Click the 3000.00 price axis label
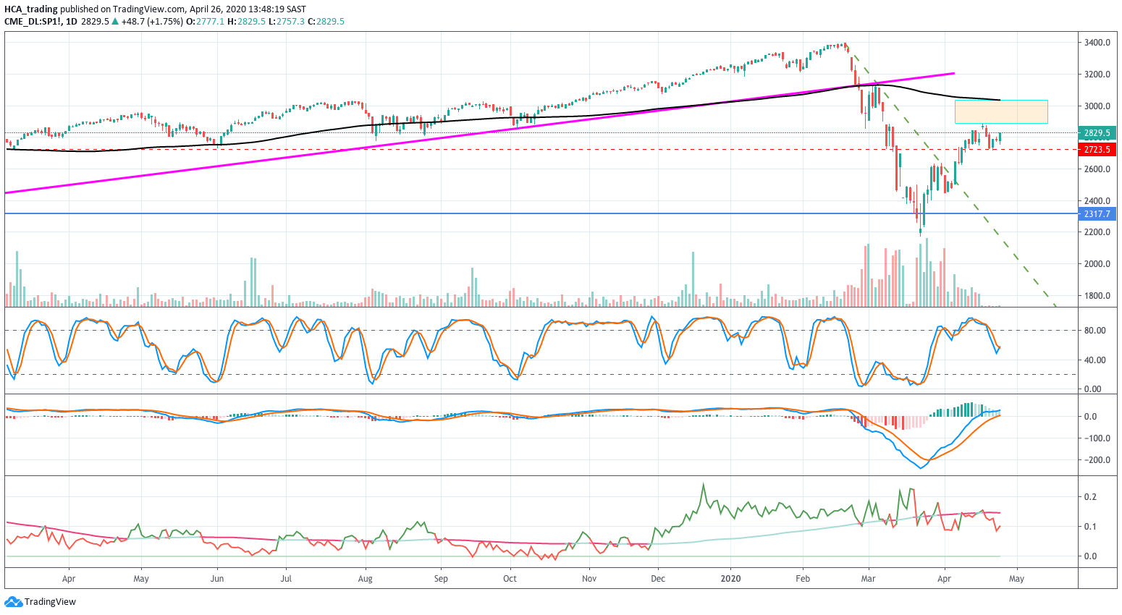 pyautogui.click(x=1097, y=106)
